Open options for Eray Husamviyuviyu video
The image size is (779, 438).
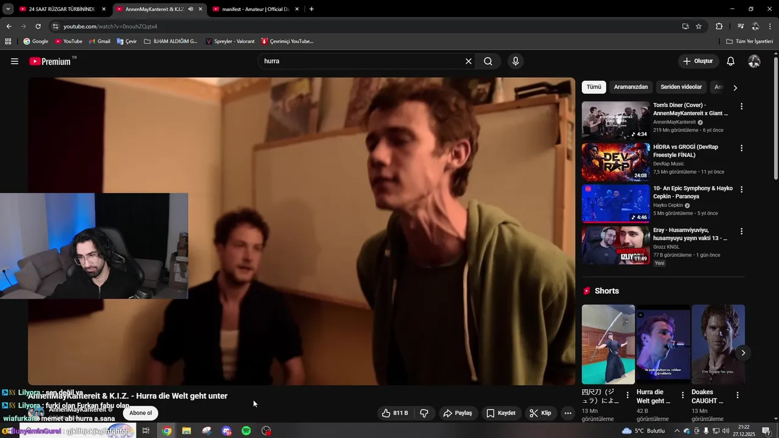(741, 231)
